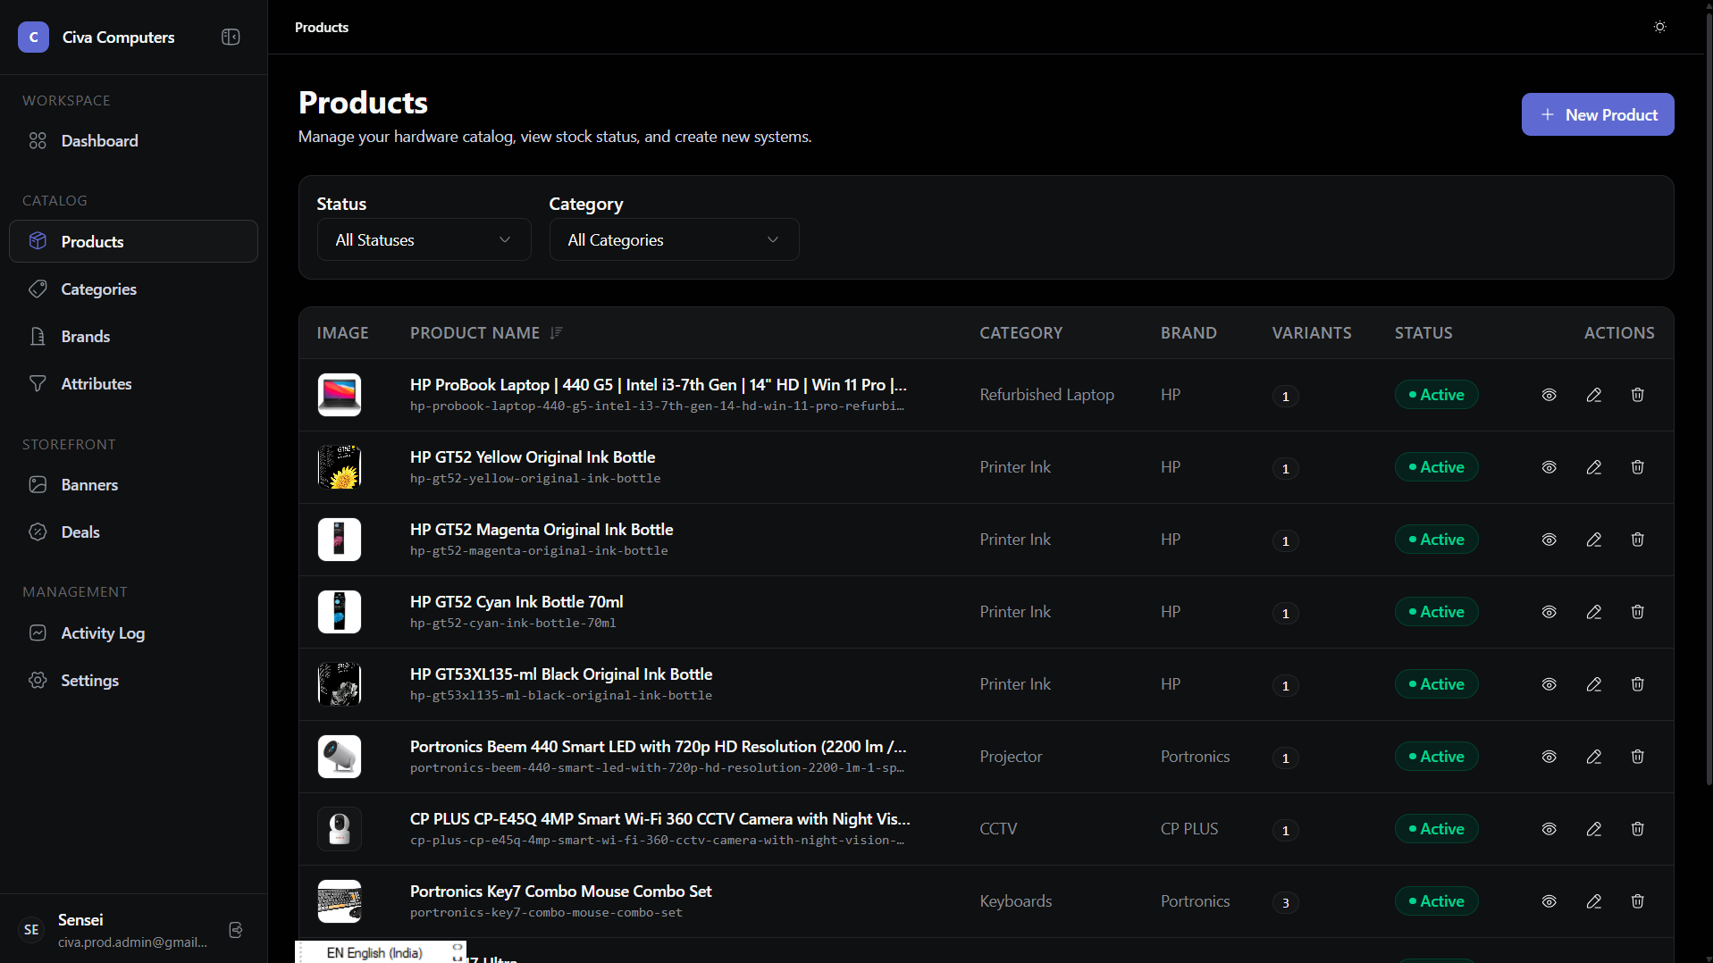Open Products in sidebar

(x=133, y=241)
